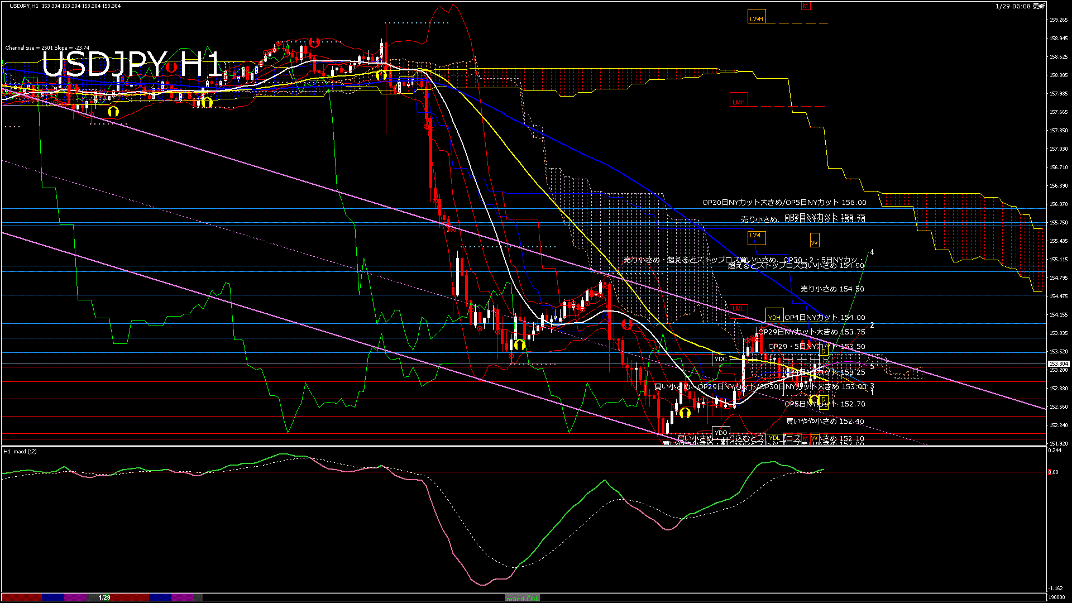Click the YDO yesterday open label
The image size is (1072, 603).
coord(721,432)
